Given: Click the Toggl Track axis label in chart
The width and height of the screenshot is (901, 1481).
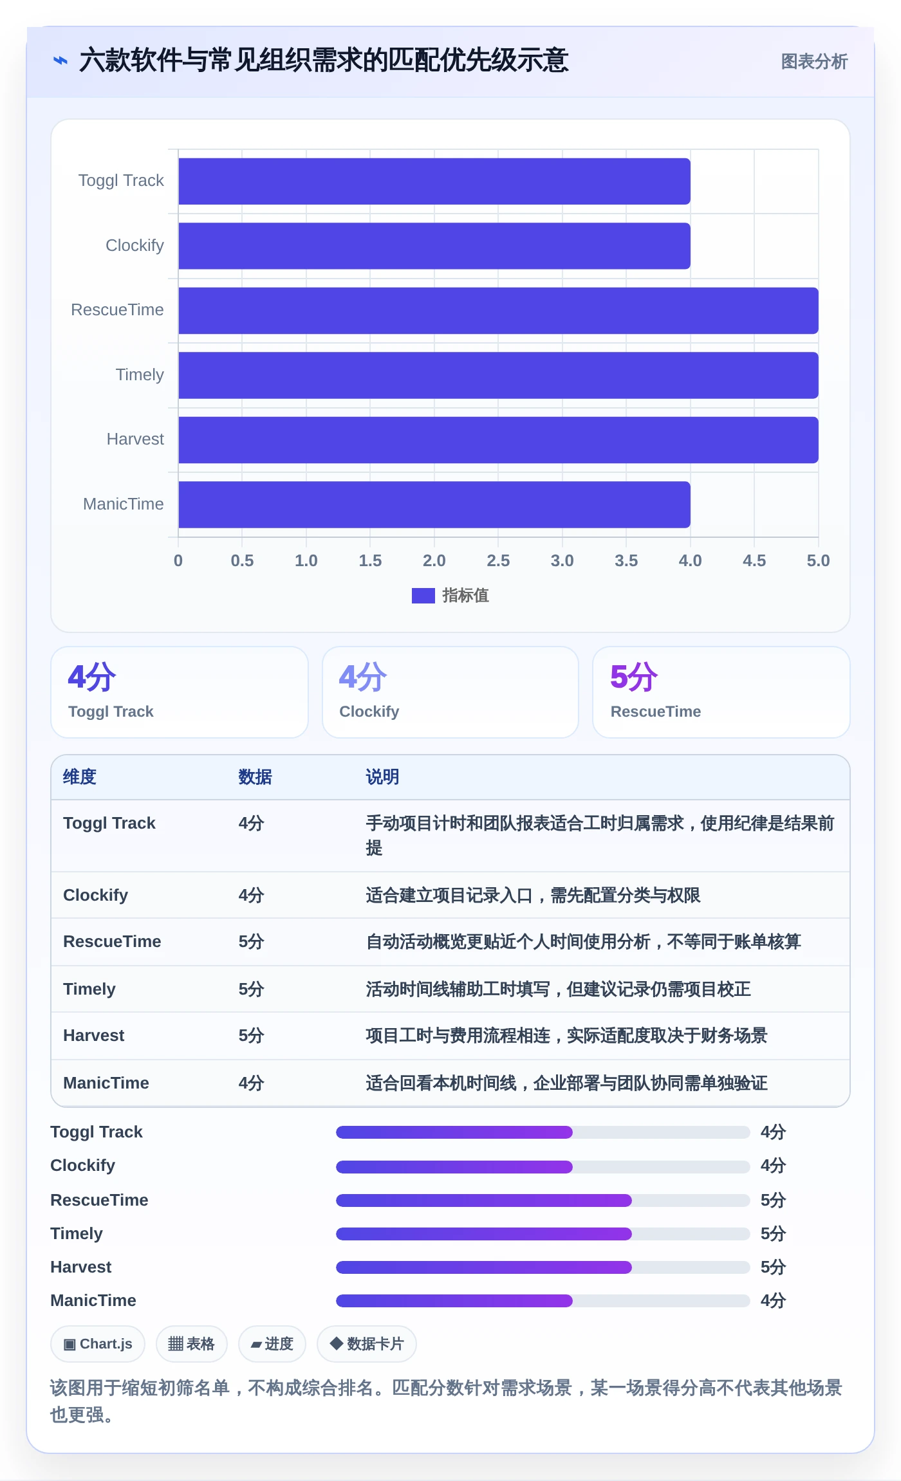Looking at the screenshot, I should [x=121, y=181].
